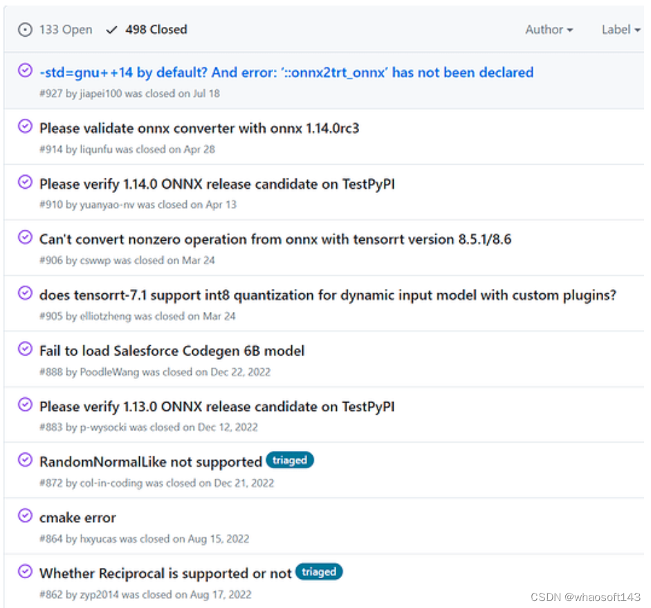The image size is (651, 608).
Task: Open the 'cmake error' issue
Action: tap(77, 518)
